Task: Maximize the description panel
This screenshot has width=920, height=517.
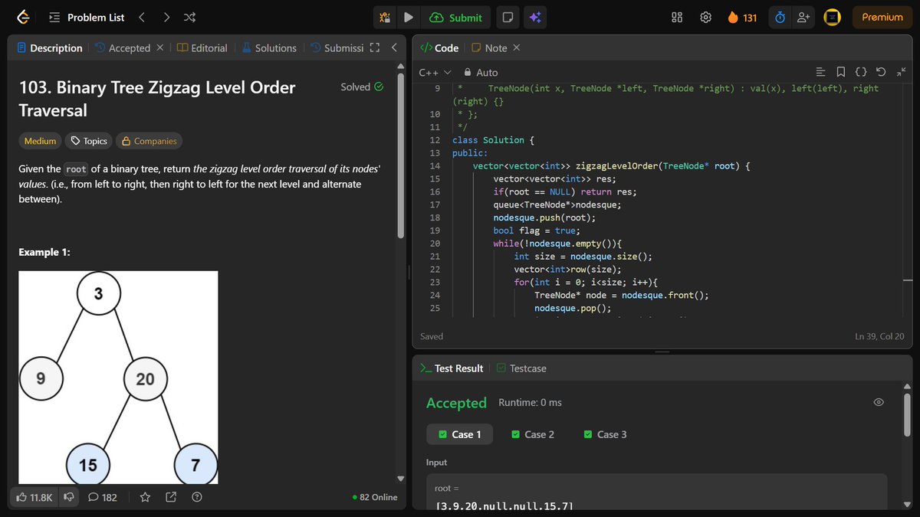Action: coord(375,47)
